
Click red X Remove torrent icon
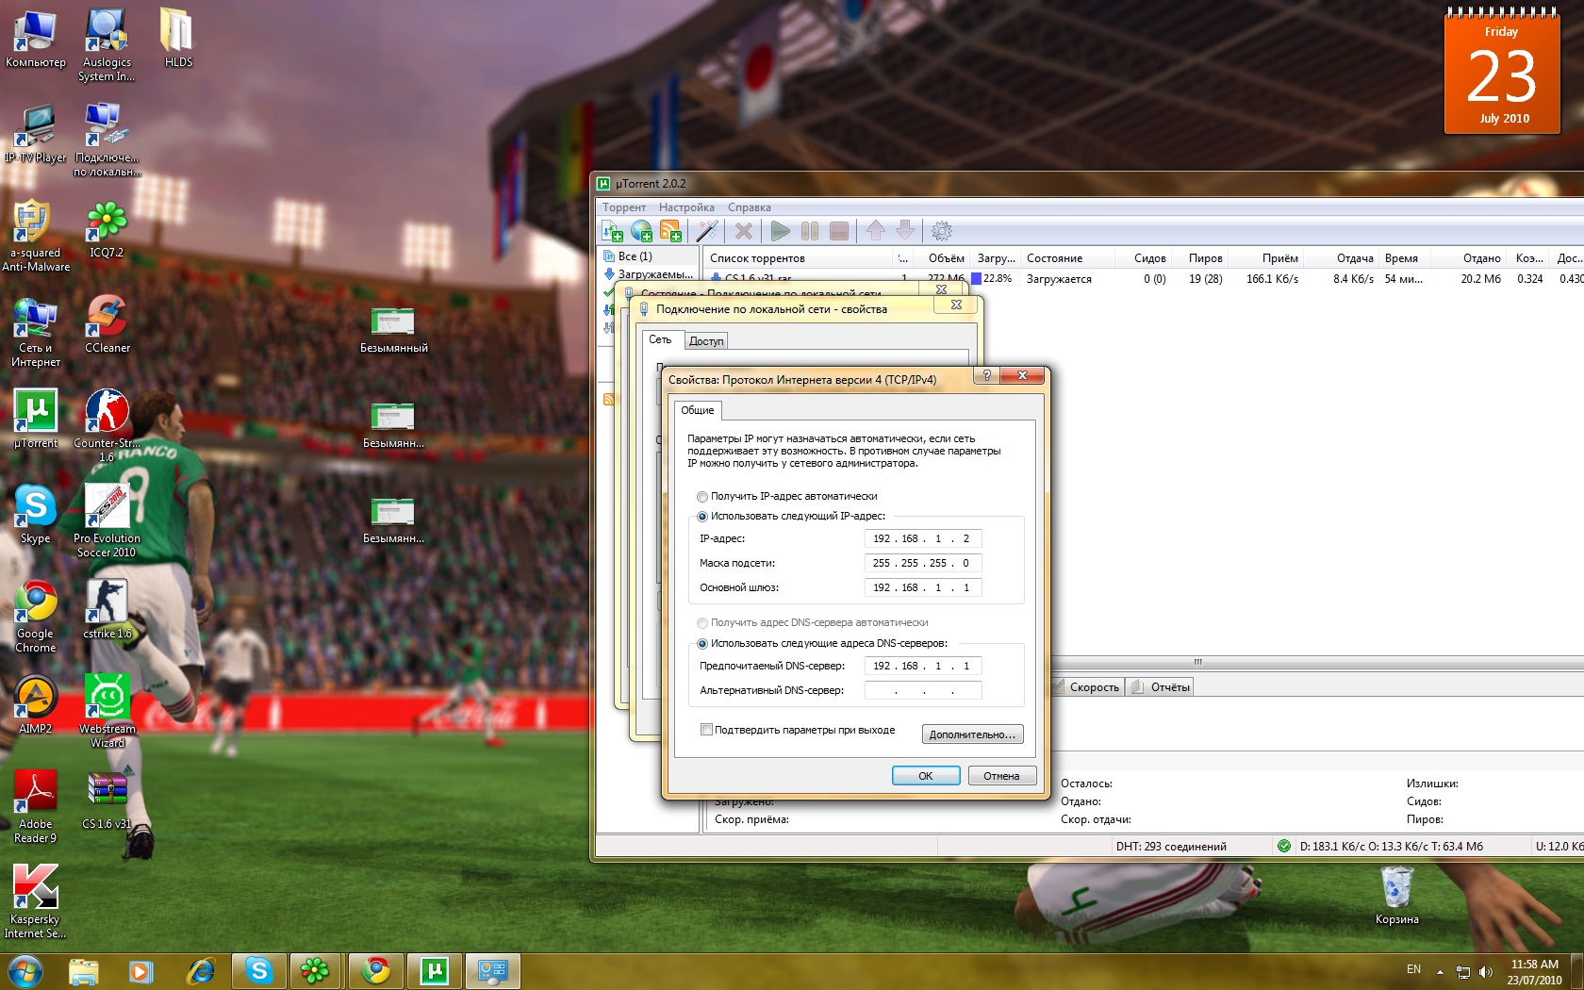(x=744, y=231)
